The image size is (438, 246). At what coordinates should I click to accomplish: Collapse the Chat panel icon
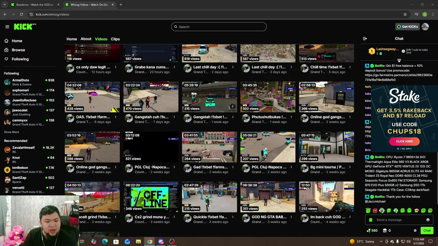365,39
